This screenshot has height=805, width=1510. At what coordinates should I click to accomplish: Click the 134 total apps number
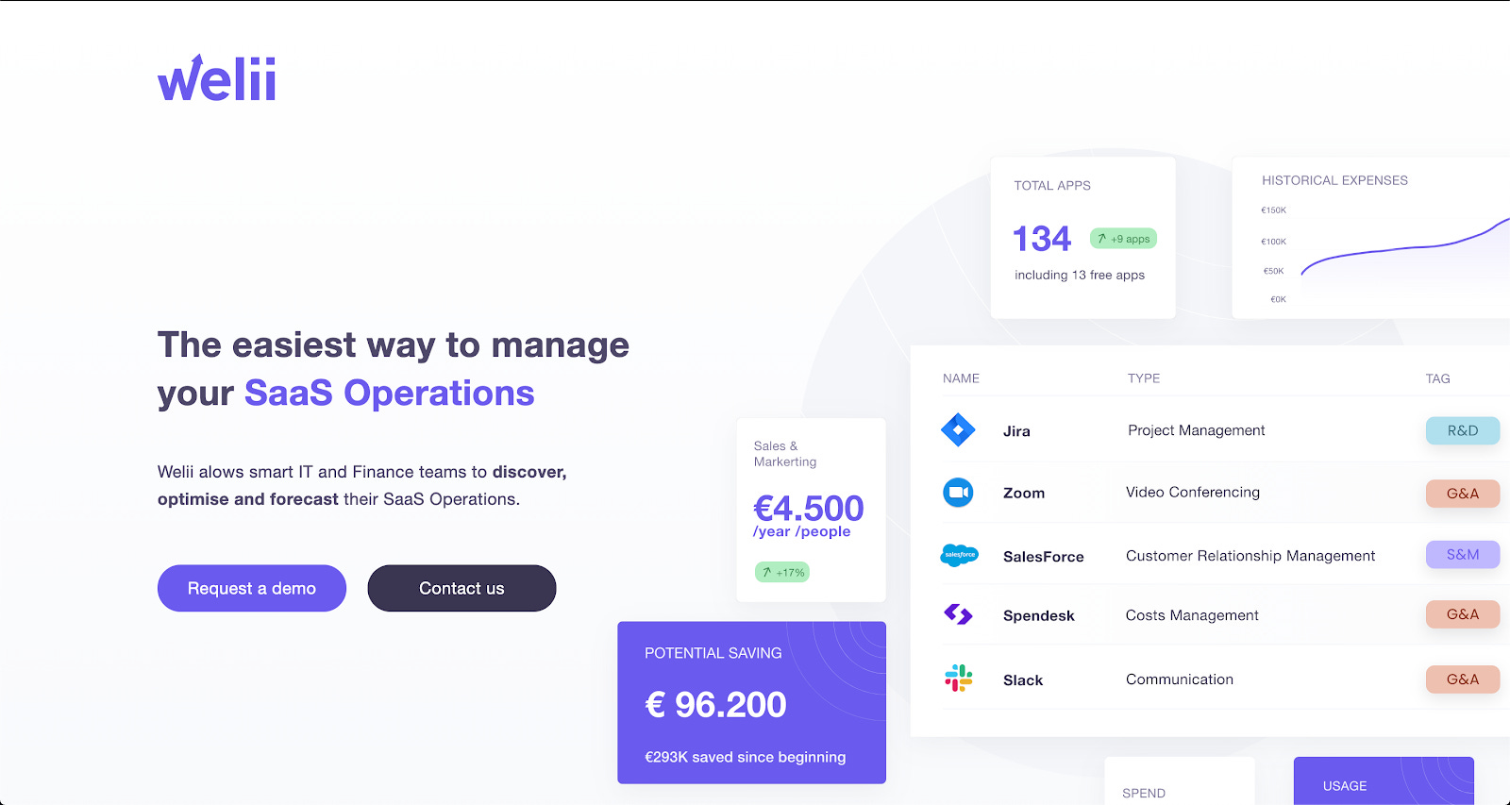pyautogui.click(x=1042, y=239)
